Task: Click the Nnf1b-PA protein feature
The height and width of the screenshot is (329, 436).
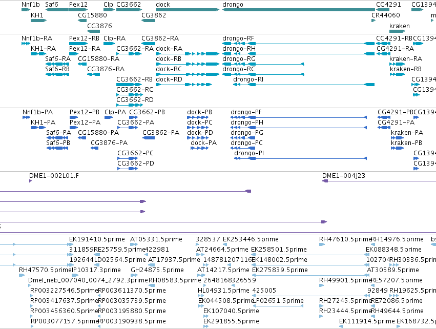Action: pos(26,117)
